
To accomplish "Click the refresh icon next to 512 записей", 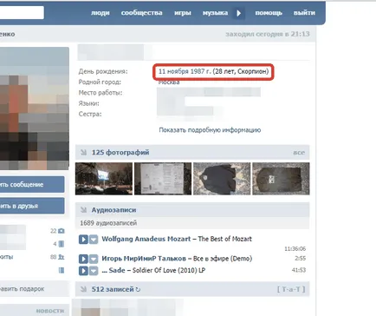I will (138, 289).
